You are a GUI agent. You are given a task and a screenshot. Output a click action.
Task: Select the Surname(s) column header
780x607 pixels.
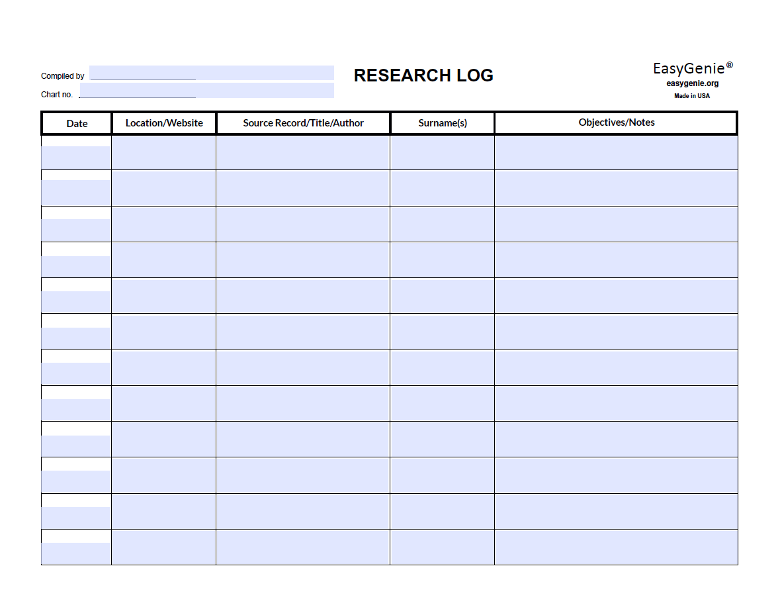point(442,123)
